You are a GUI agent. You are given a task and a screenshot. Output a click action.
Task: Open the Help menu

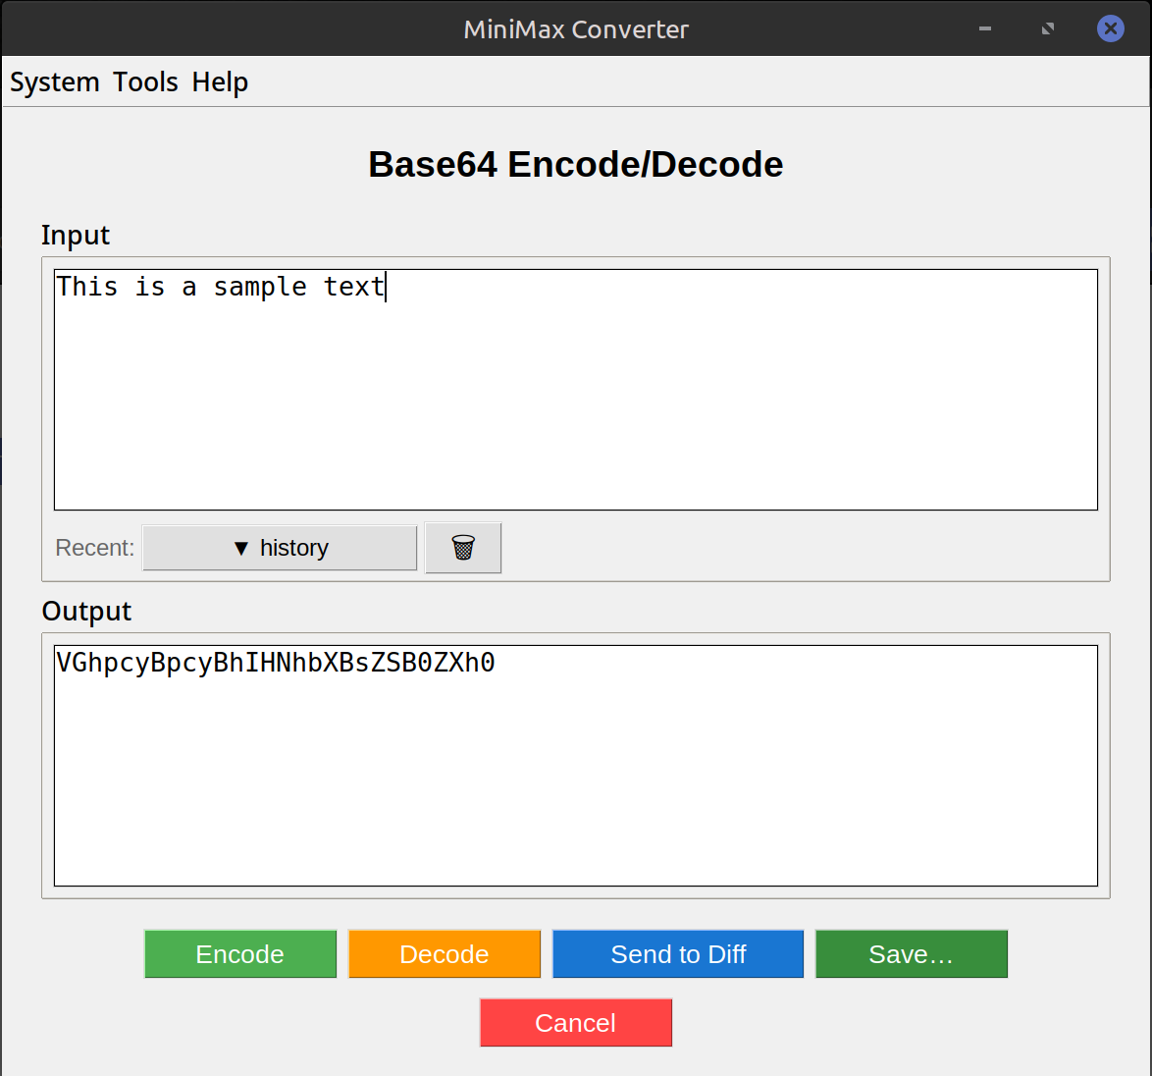coord(220,81)
